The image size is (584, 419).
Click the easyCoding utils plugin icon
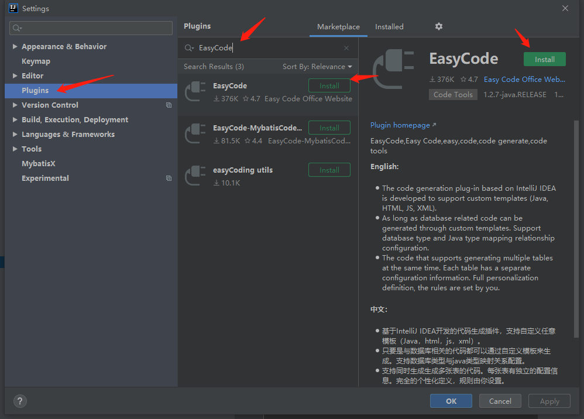point(195,176)
